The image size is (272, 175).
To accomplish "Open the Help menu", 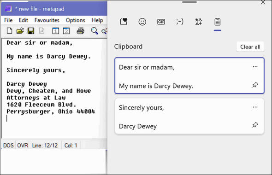I will [97, 20].
